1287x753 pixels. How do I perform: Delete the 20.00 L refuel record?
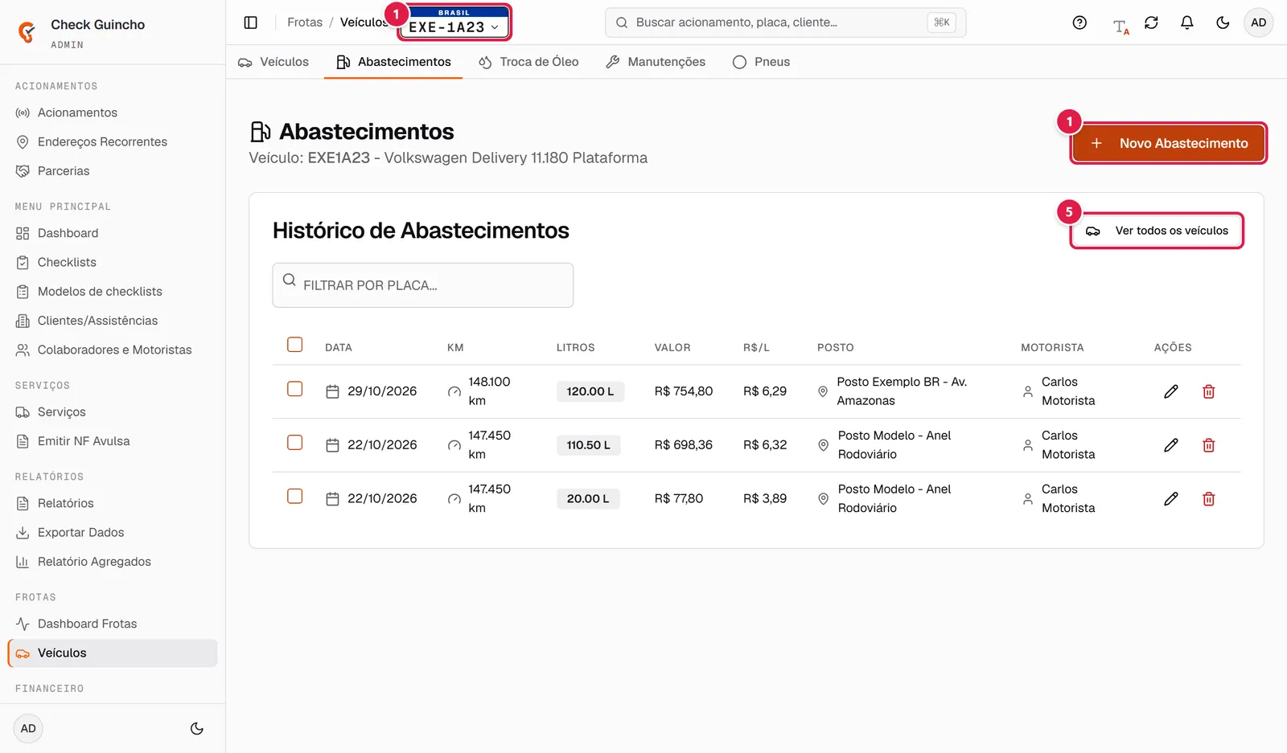tap(1208, 499)
